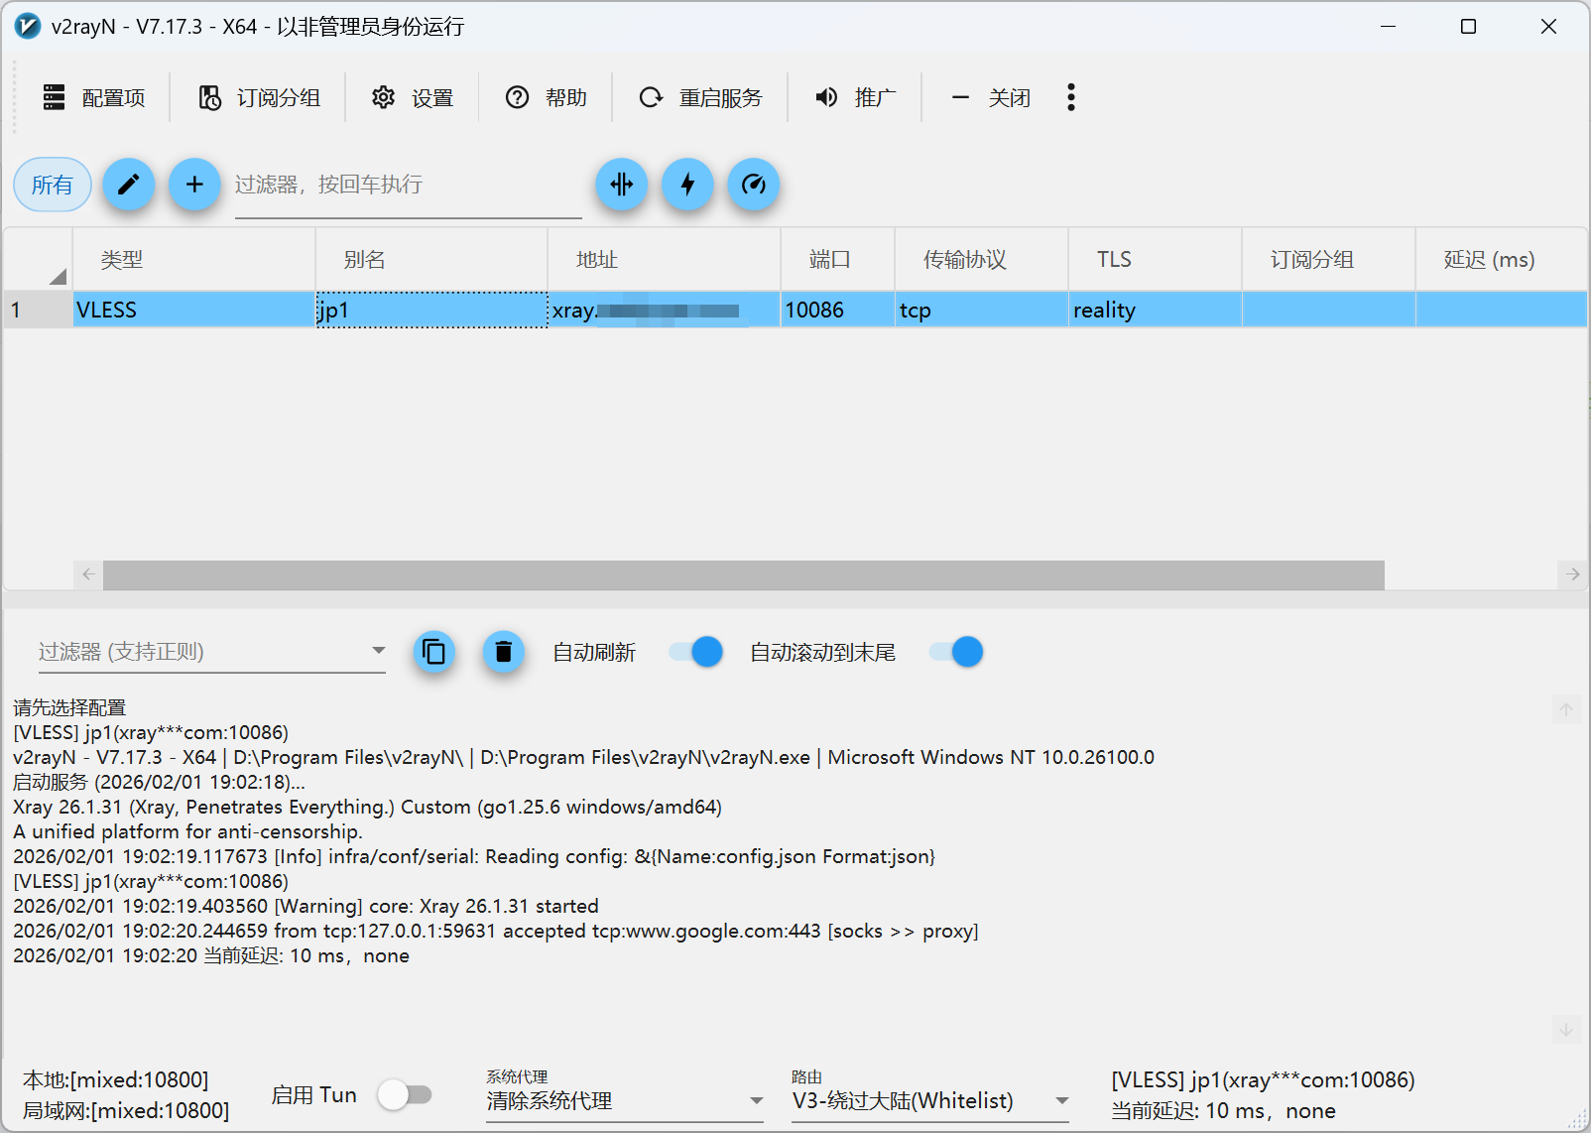Click the log line mentioning www.google.com:443
Screen dimensions: 1591x1133
coord(496,931)
